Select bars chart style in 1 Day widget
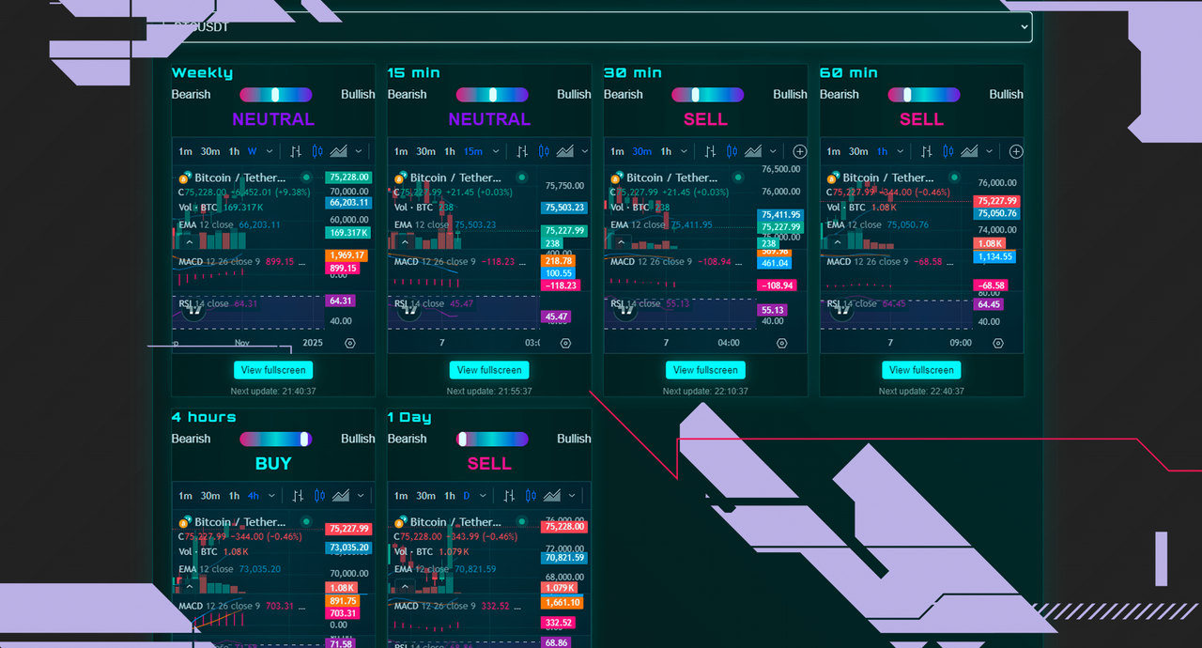The image size is (1202, 648). (x=510, y=496)
